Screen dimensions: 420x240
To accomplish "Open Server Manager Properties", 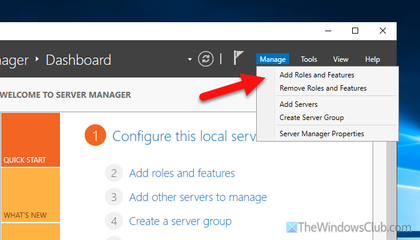I will coord(322,134).
